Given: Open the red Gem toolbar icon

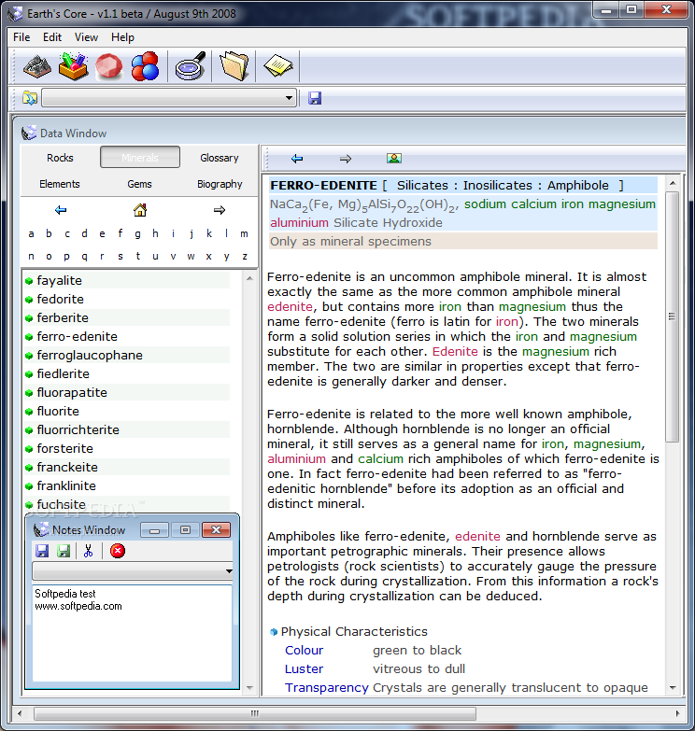Looking at the screenshot, I should coord(108,66).
